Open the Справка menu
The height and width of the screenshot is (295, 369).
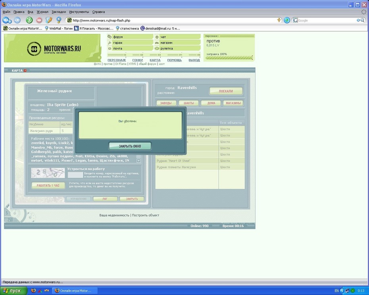98,12
